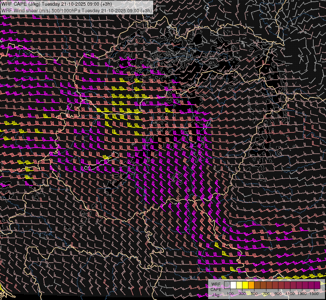Click the 100 label on the legend
The image size is (326, 300).
click(x=230, y=294)
